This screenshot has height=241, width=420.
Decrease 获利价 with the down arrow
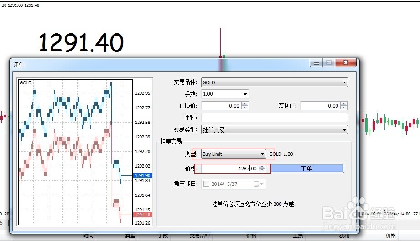click(x=344, y=108)
